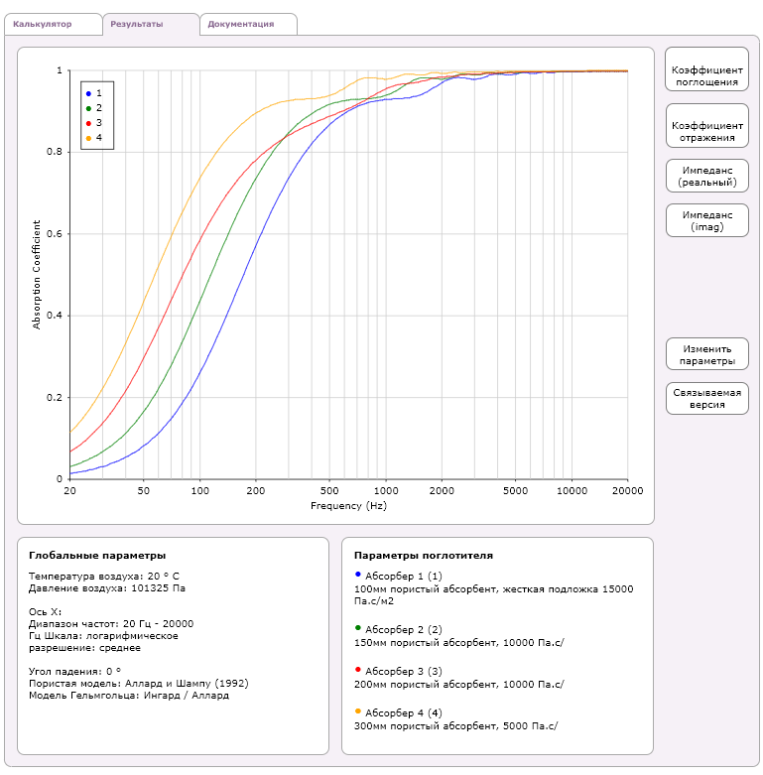Click the red legend marker for series 3
Viewport: 763px width, 775px height.
tap(88, 122)
